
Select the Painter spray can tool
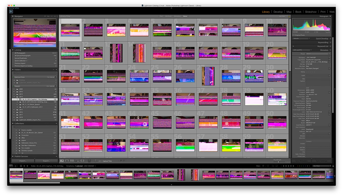(89, 161)
